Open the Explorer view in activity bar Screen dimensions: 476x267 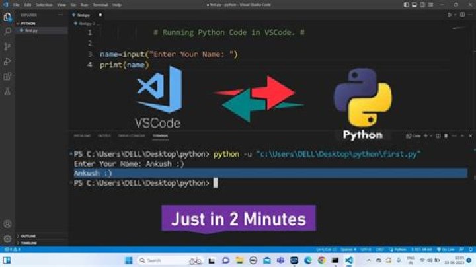pyautogui.click(x=7, y=16)
